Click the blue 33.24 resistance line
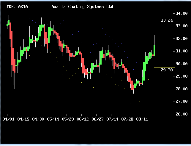Screen dimensions: 191x146 164,23
